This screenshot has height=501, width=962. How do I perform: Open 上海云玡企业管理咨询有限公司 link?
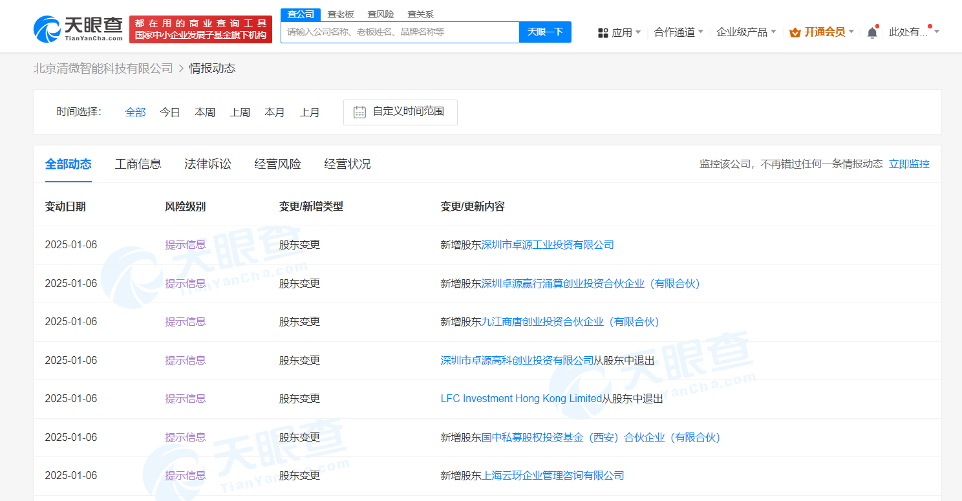(553, 475)
